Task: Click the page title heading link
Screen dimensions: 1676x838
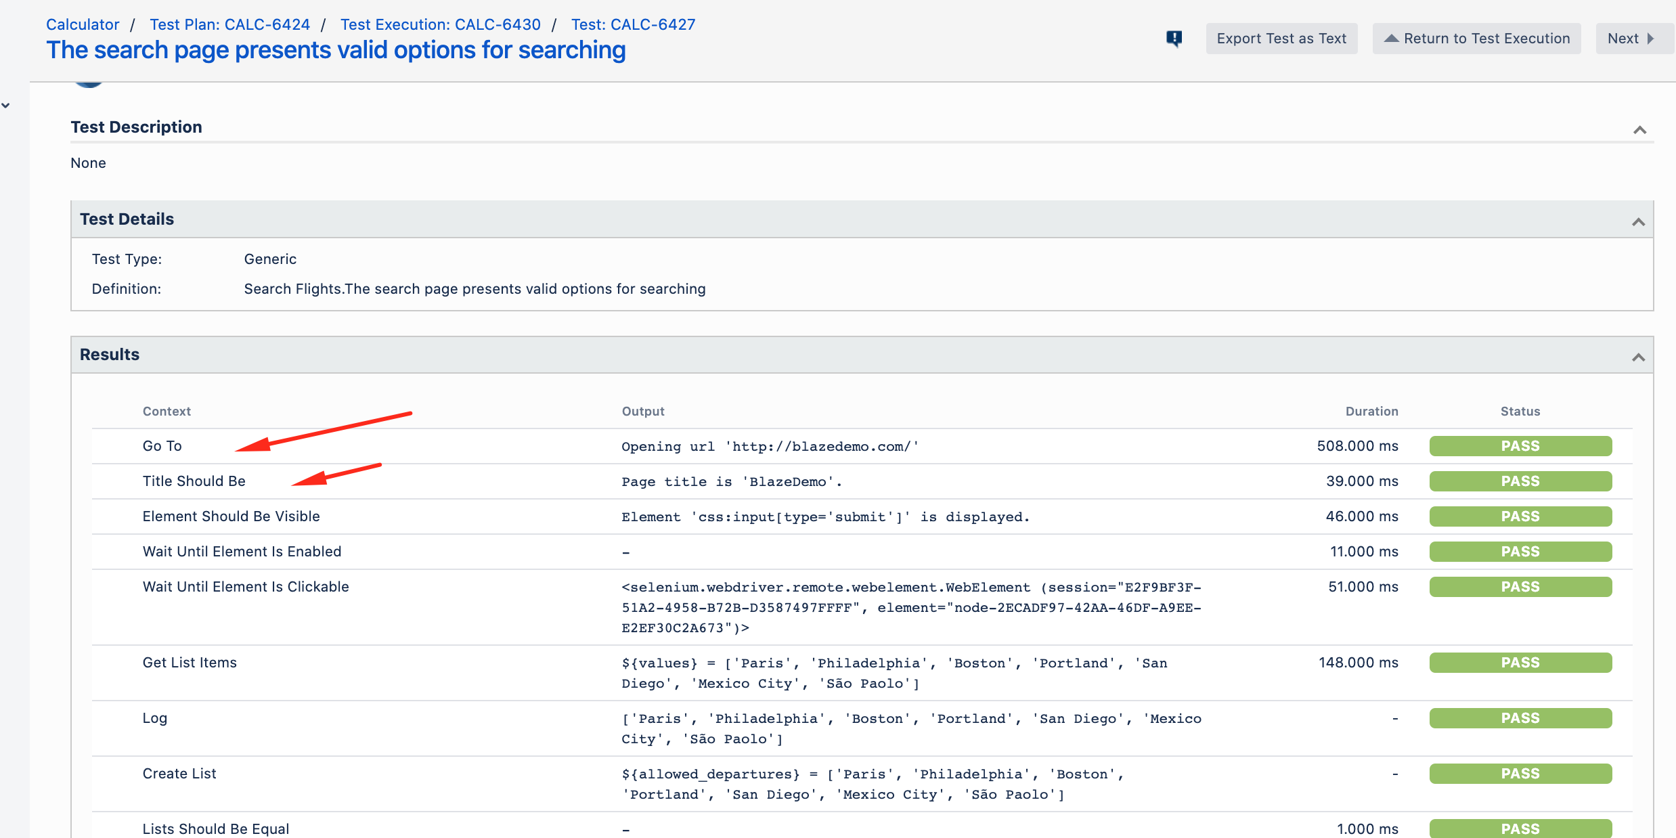Action: [336, 51]
